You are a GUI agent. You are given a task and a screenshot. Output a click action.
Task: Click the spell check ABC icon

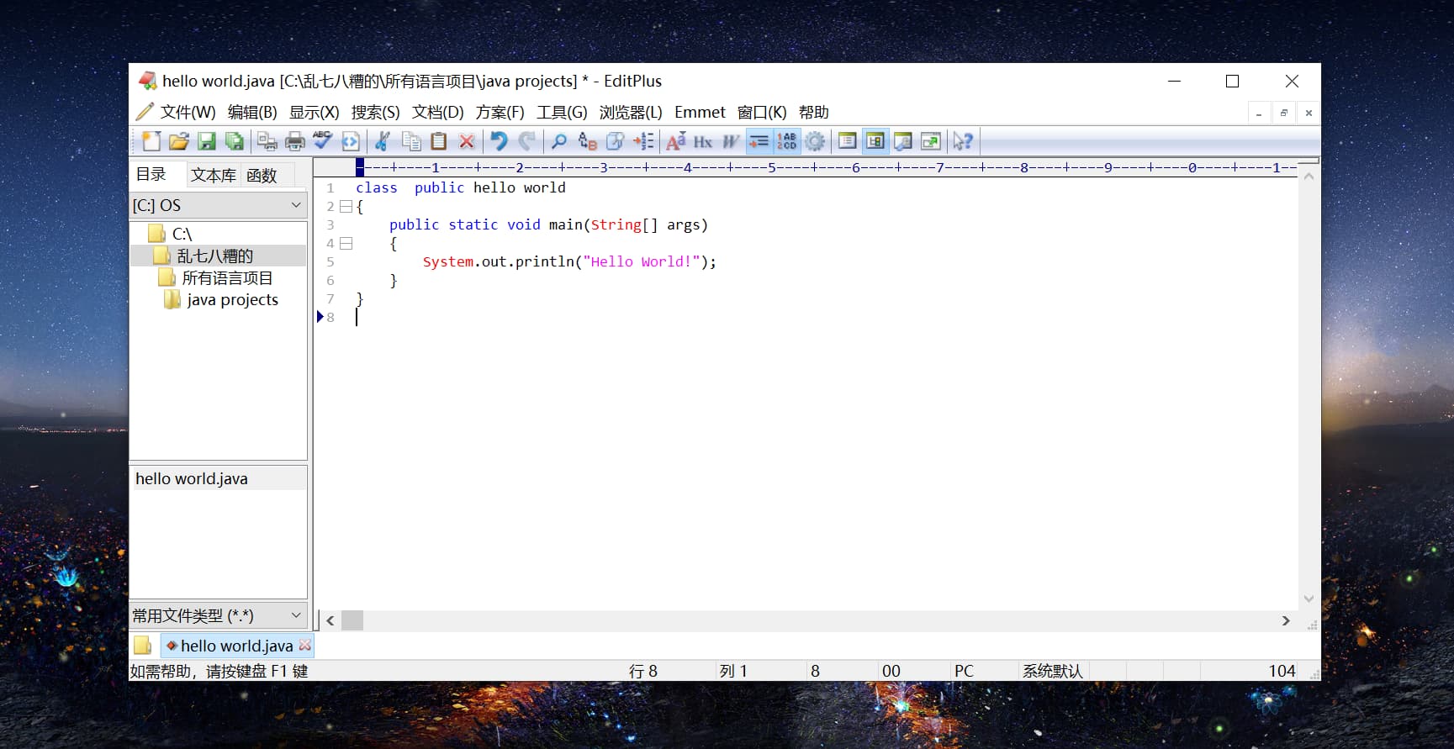322,141
